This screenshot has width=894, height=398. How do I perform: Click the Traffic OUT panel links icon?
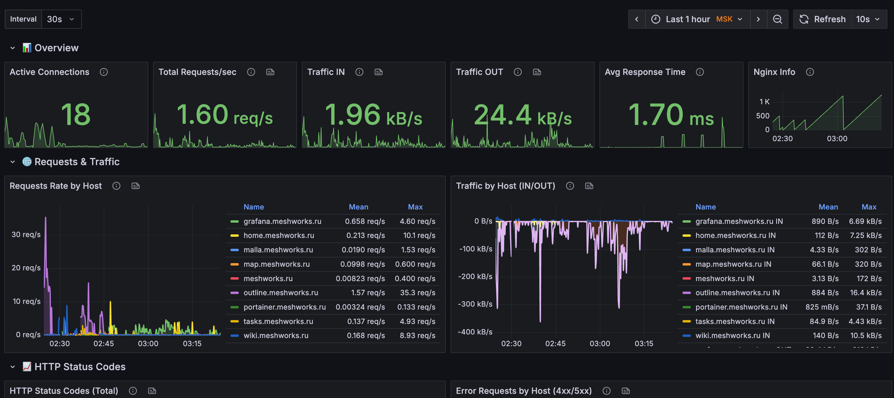coord(537,72)
